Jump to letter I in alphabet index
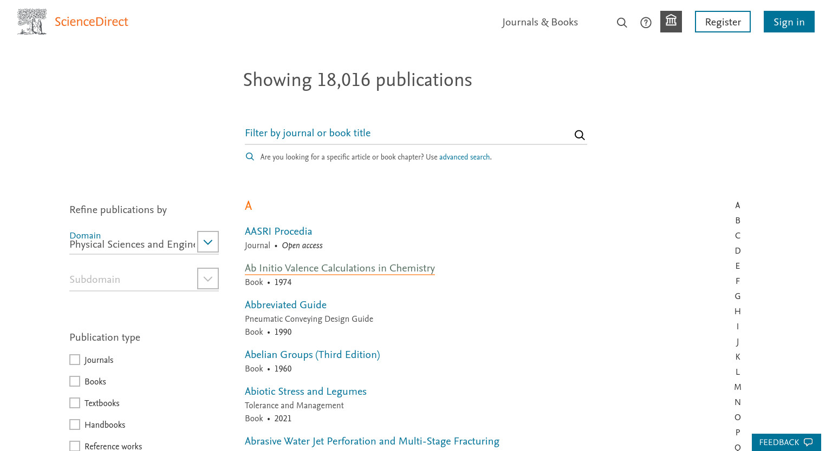This screenshot has width=832, height=451. click(x=738, y=327)
